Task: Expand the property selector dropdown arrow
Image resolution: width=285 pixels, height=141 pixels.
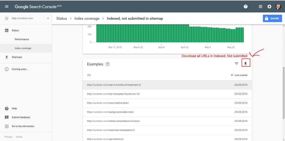Action: [48, 19]
